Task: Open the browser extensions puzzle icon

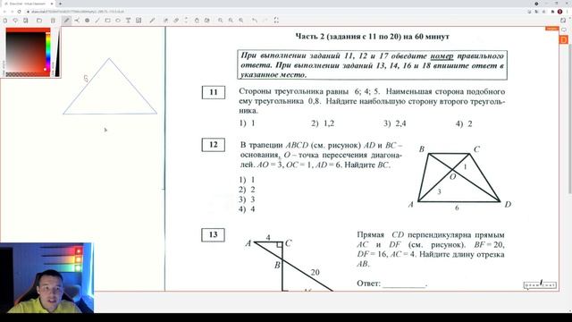Action: [x=552, y=12]
